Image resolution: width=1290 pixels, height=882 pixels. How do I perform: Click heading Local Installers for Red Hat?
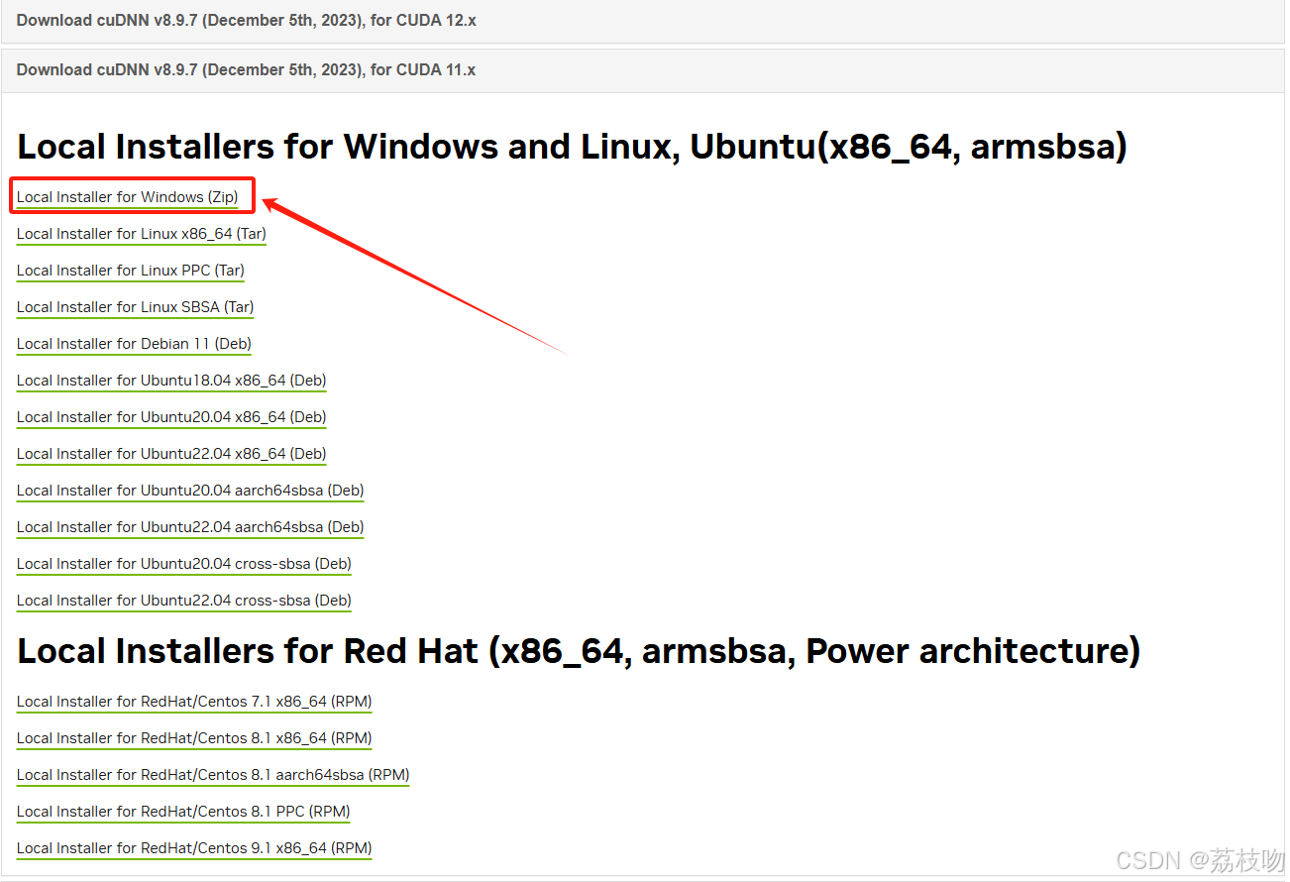[579, 651]
